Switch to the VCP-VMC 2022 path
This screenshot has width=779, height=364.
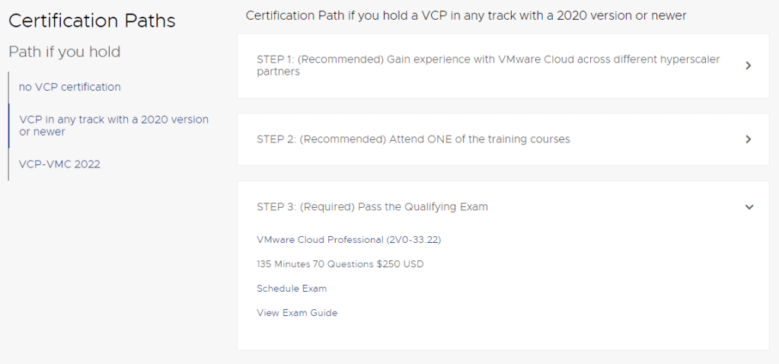[x=59, y=164]
